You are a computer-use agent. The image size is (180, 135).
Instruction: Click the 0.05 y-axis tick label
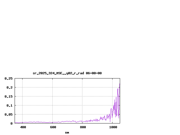pyautogui.click(x=9, y=114)
